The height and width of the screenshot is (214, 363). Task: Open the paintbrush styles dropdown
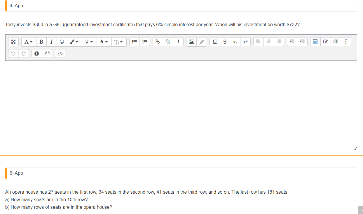(x=74, y=42)
